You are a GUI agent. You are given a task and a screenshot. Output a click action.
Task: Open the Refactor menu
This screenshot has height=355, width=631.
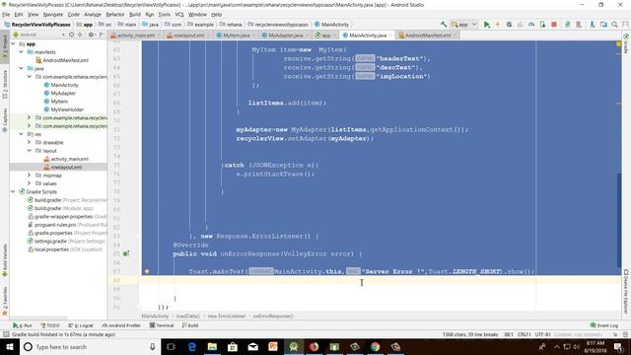click(x=115, y=14)
